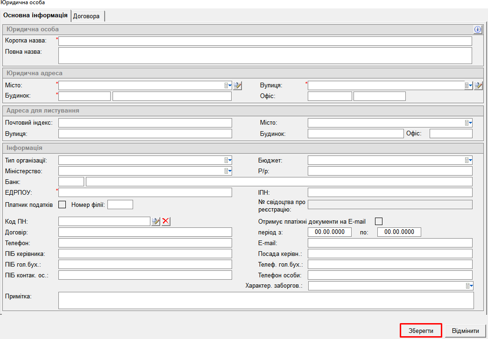Select the Основна інформація tab
Viewport: 488px width, 339px height.
point(35,15)
